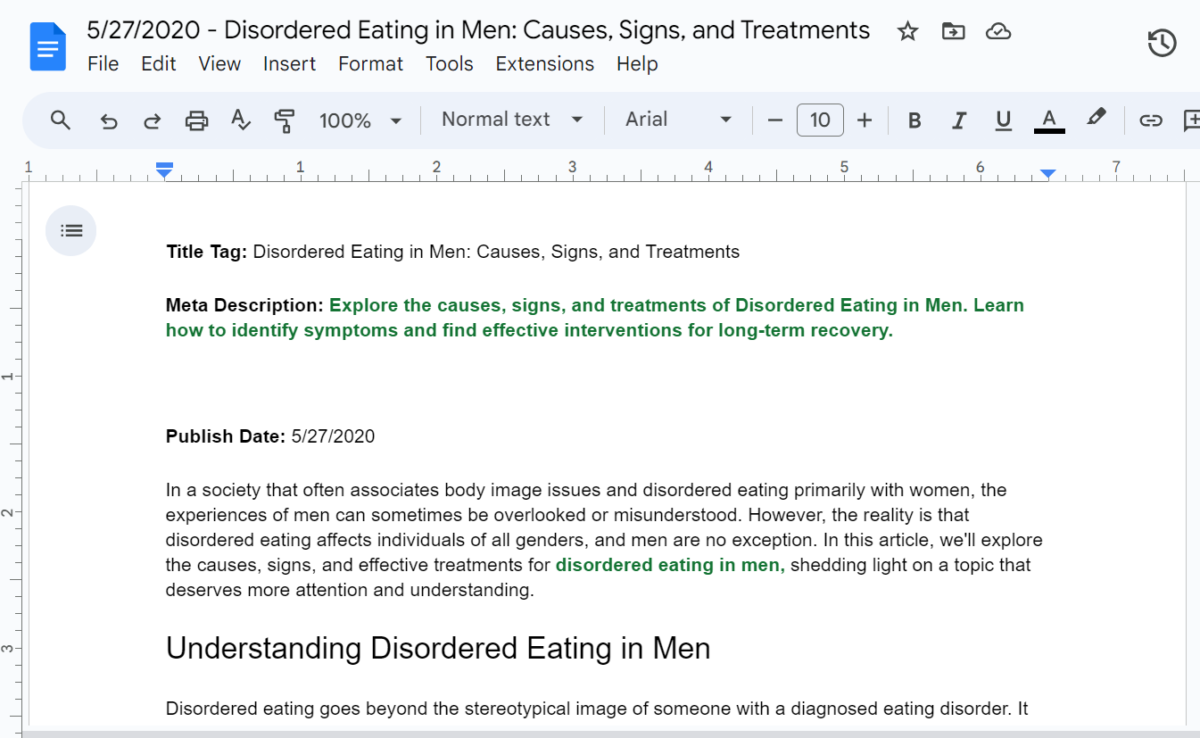
Task: Print the document
Action: [196, 120]
